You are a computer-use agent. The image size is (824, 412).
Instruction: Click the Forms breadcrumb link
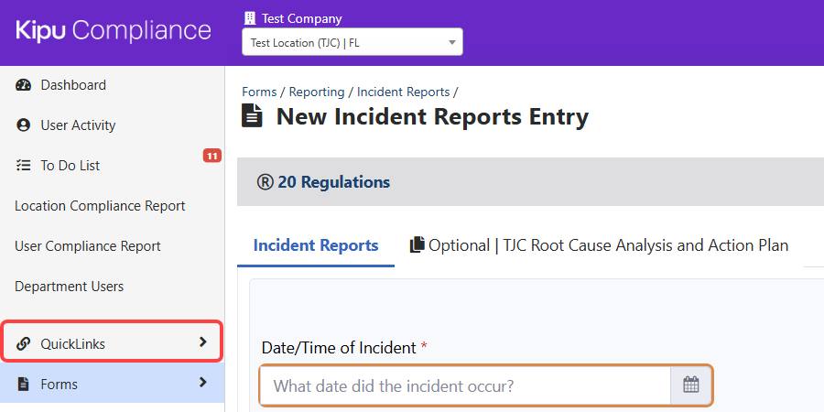pos(259,92)
